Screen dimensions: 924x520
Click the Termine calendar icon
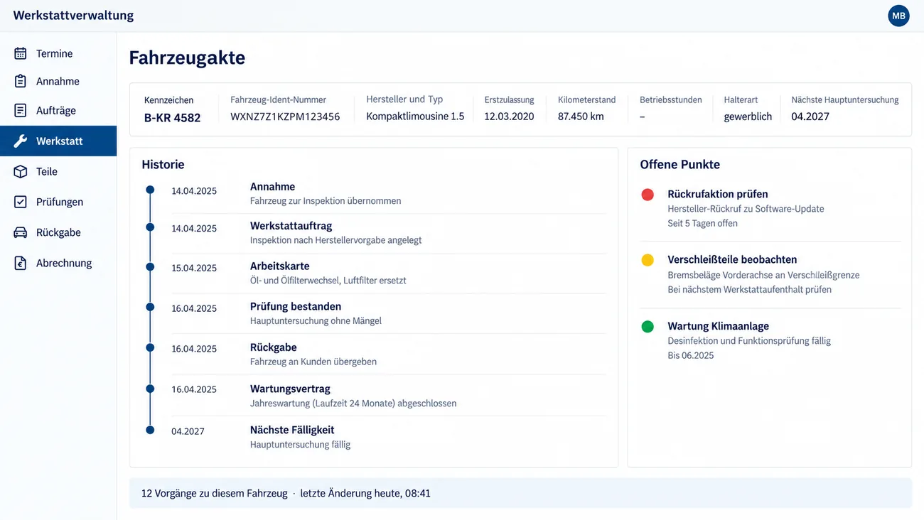point(21,53)
